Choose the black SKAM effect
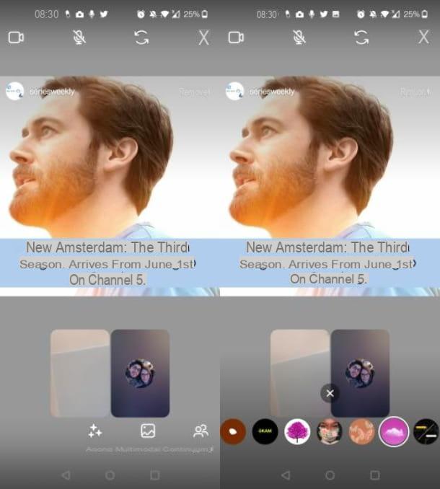The width and height of the screenshot is (440, 489). tap(265, 431)
